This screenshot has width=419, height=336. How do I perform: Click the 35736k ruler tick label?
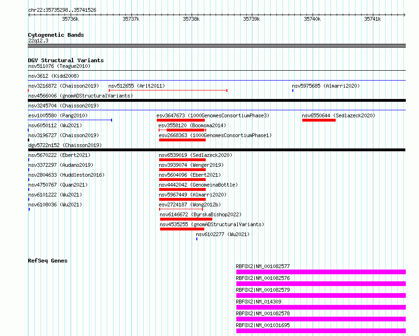pyautogui.click(x=70, y=19)
